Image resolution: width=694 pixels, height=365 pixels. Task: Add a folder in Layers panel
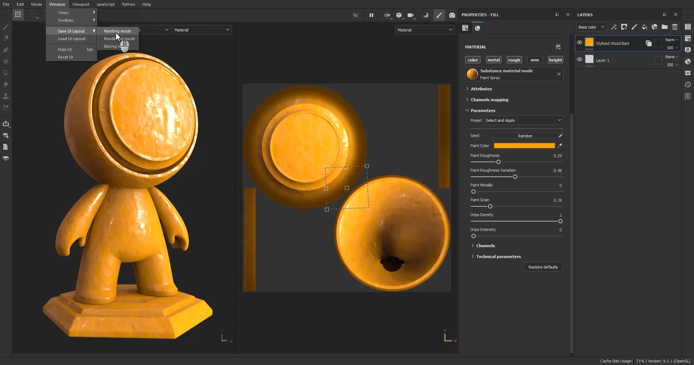665,27
